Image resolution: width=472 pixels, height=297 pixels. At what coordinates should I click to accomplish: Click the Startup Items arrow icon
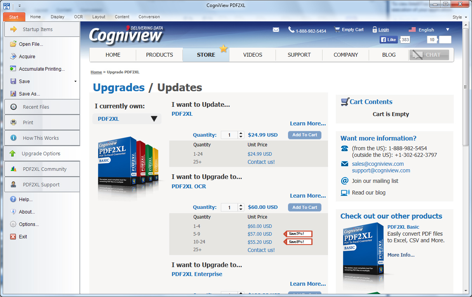(x=14, y=29)
